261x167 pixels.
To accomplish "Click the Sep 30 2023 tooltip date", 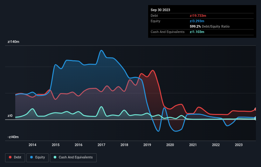I will (x=161, y=10).
